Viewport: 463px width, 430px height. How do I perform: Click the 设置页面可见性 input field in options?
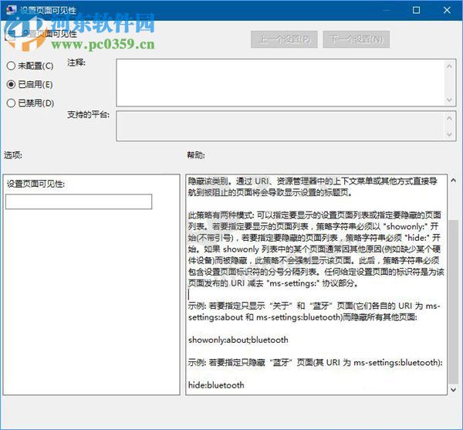[x=79, y=201]
